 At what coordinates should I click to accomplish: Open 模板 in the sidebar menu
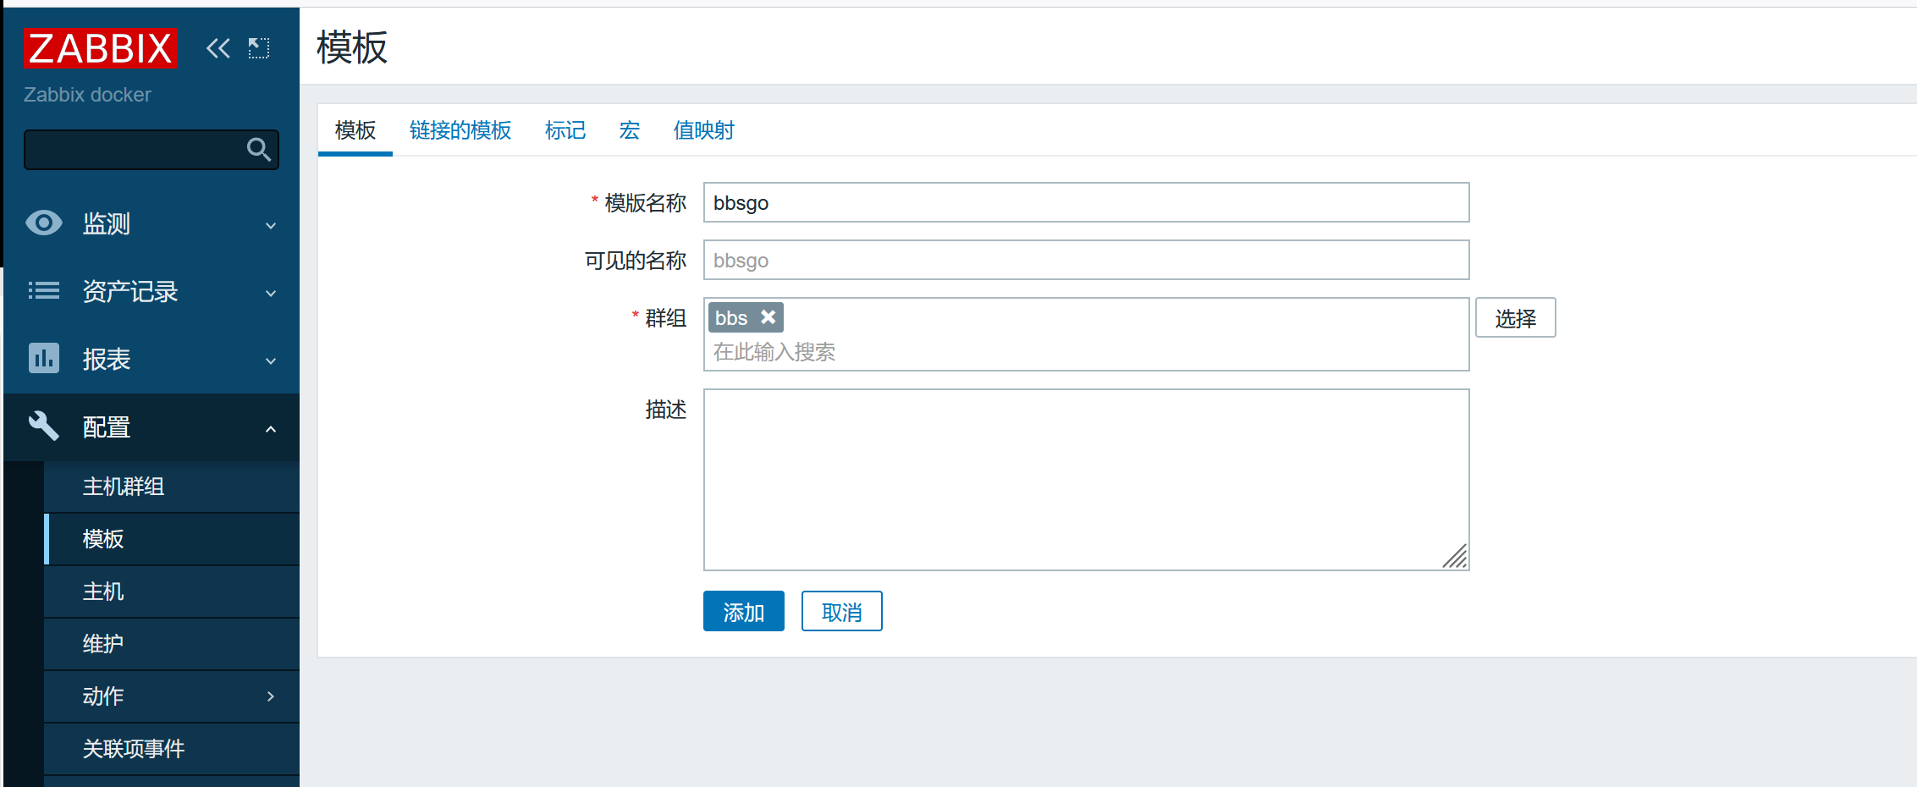(x=172, y=539)
